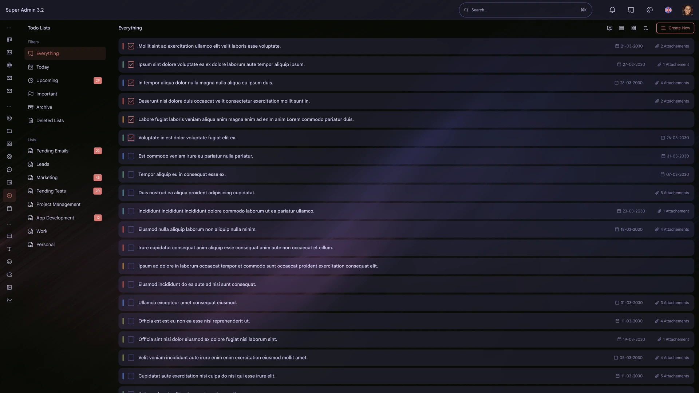Open the Archive filter

[65, 107]
